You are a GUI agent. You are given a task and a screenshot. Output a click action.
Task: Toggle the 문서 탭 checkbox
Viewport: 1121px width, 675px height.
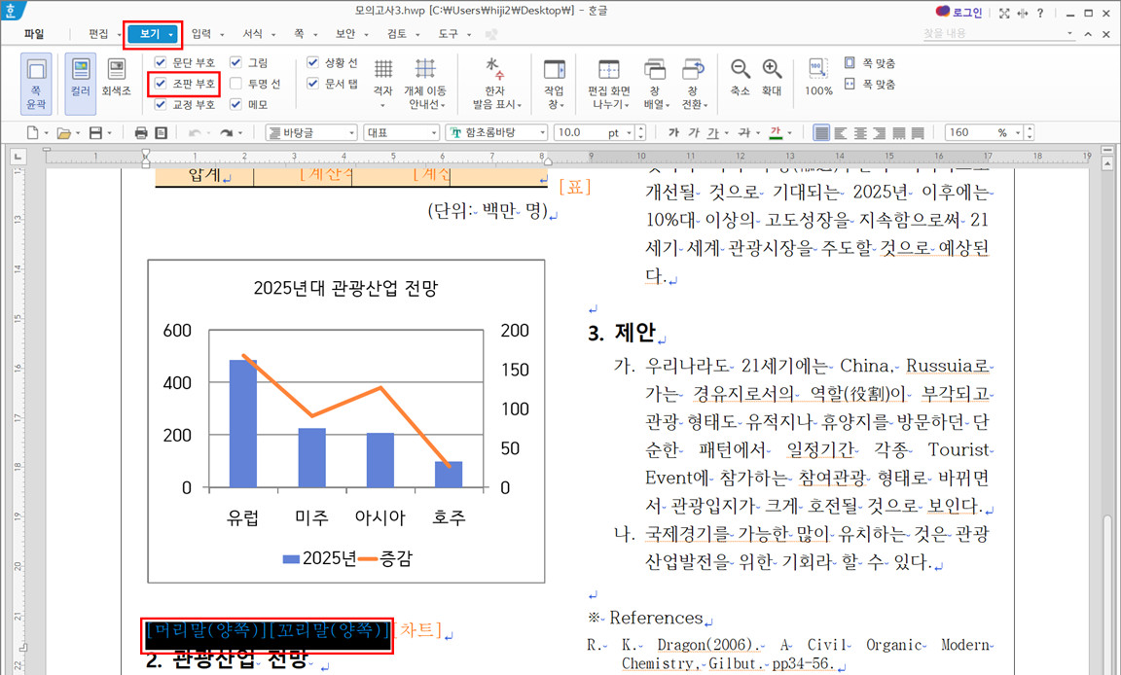(x=312, y=84)
